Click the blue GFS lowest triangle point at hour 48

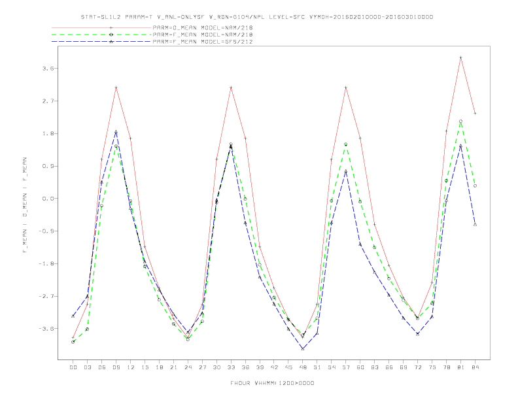pos(303,349)
